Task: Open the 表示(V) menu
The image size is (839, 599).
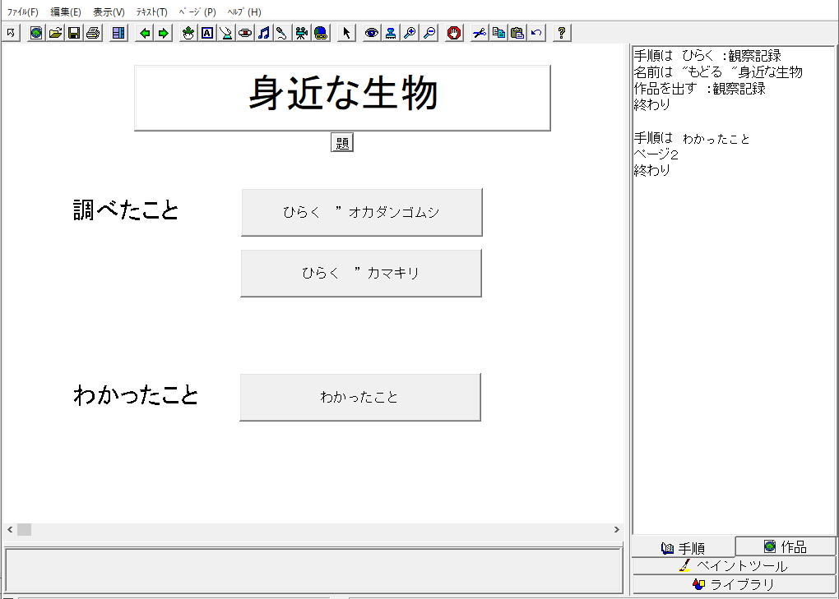Action: coord(109,12)
